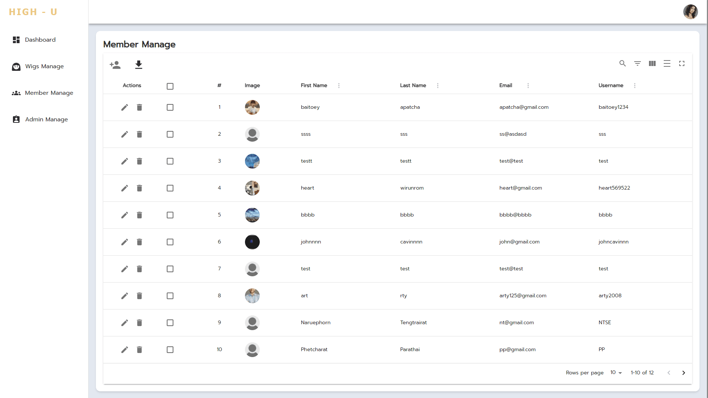Sort by Email column header

point(505,86)
